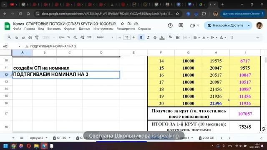The image size is (267, 150).
Task: Switch to the СП 20 sheet tab
Action: 61,138
